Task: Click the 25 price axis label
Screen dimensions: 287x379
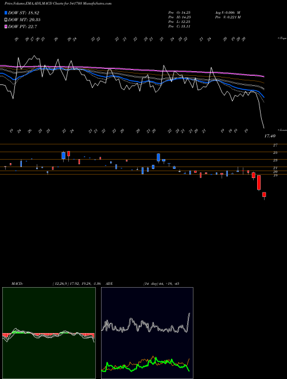Action: coord(275,153)
